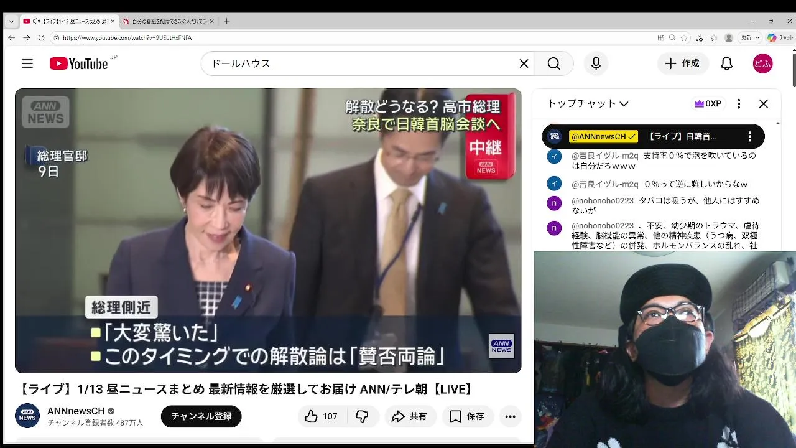The width and height of the screenshot is (796, 448).
Task: Click the tab audio speaker icon
Action: pos(36,21)
